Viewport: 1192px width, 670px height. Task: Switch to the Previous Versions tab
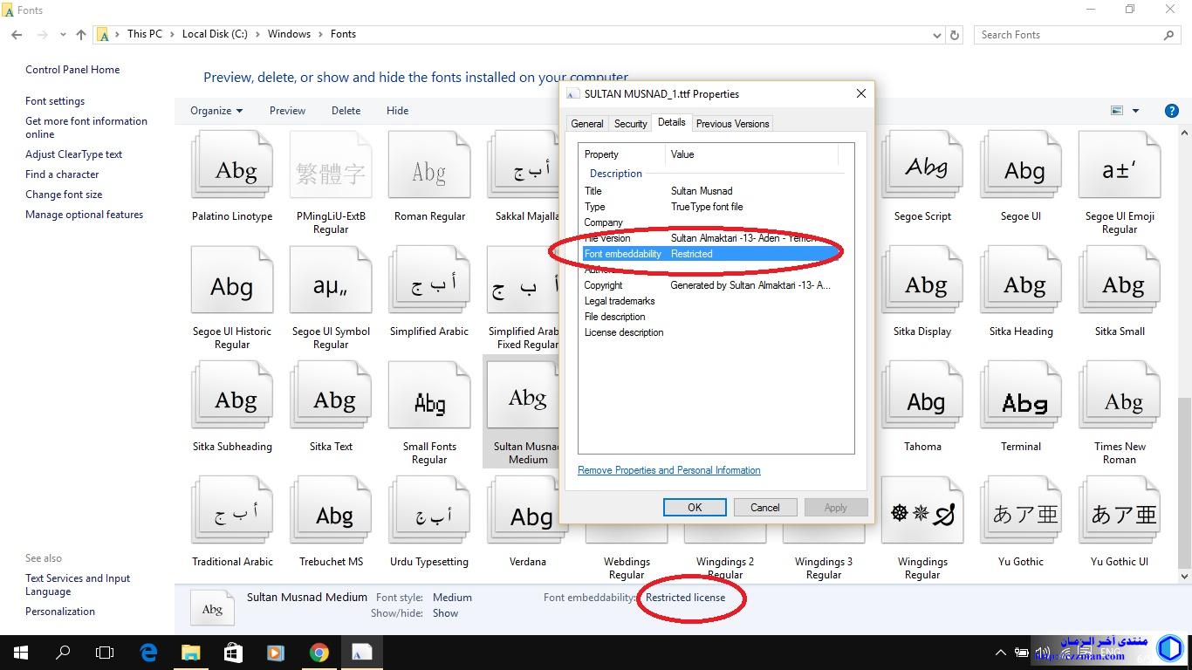(x=732, y=124)
